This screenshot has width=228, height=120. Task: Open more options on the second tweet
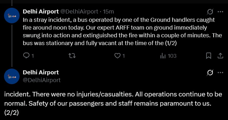click(220, 73)
